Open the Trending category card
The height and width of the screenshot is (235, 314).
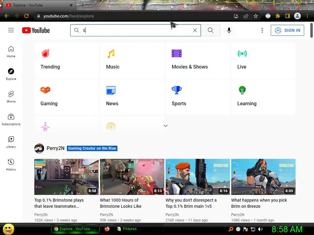pyautogui.click(x=67, y=61)
